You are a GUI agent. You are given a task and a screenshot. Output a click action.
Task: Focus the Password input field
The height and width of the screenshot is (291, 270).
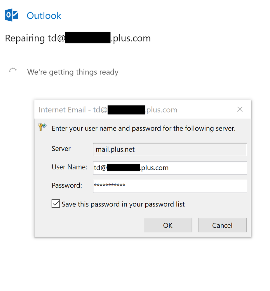tap(170, 186)
